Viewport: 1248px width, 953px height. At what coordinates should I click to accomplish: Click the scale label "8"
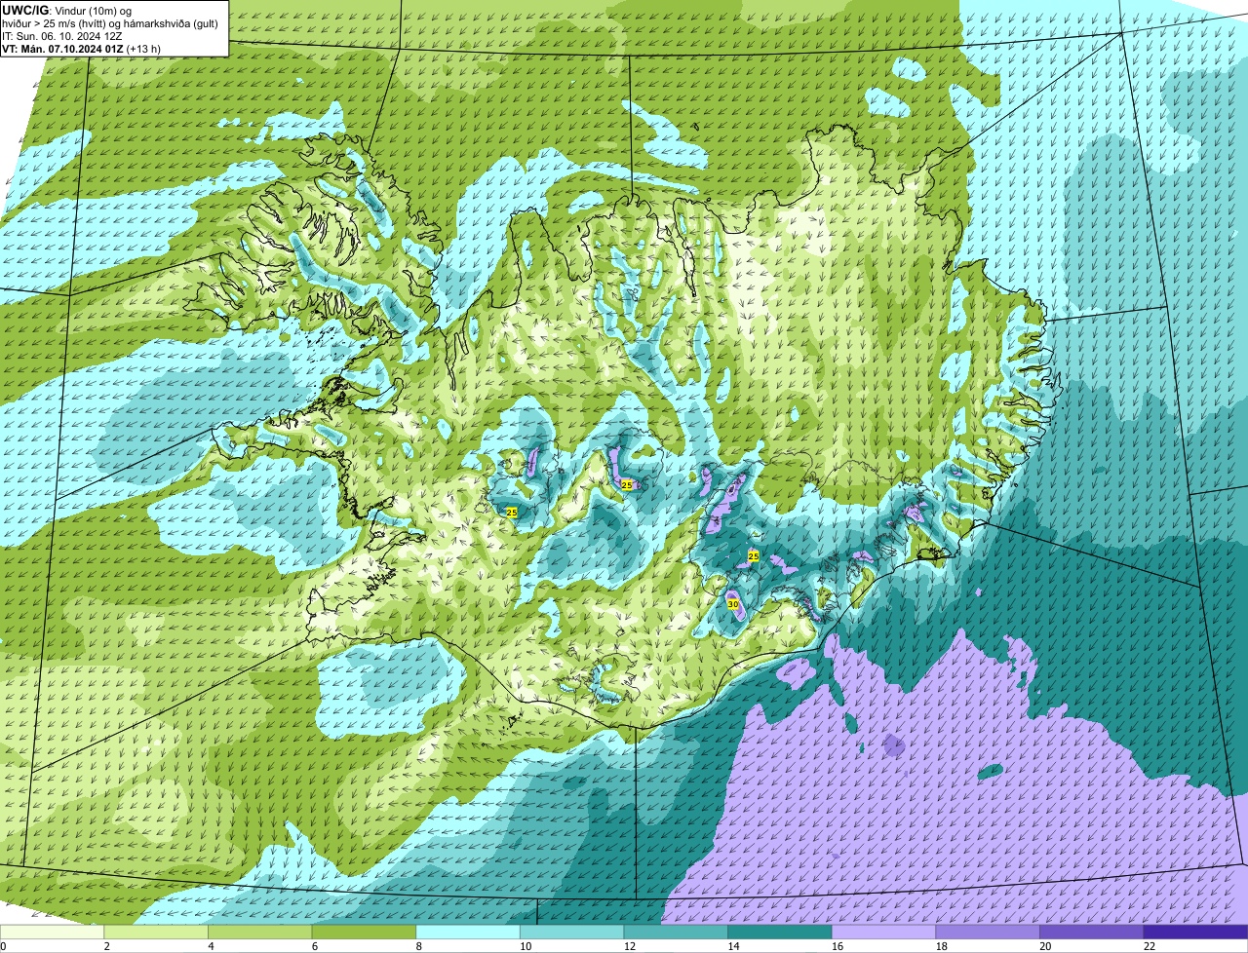pyautogui.click(x=418, y=946)
